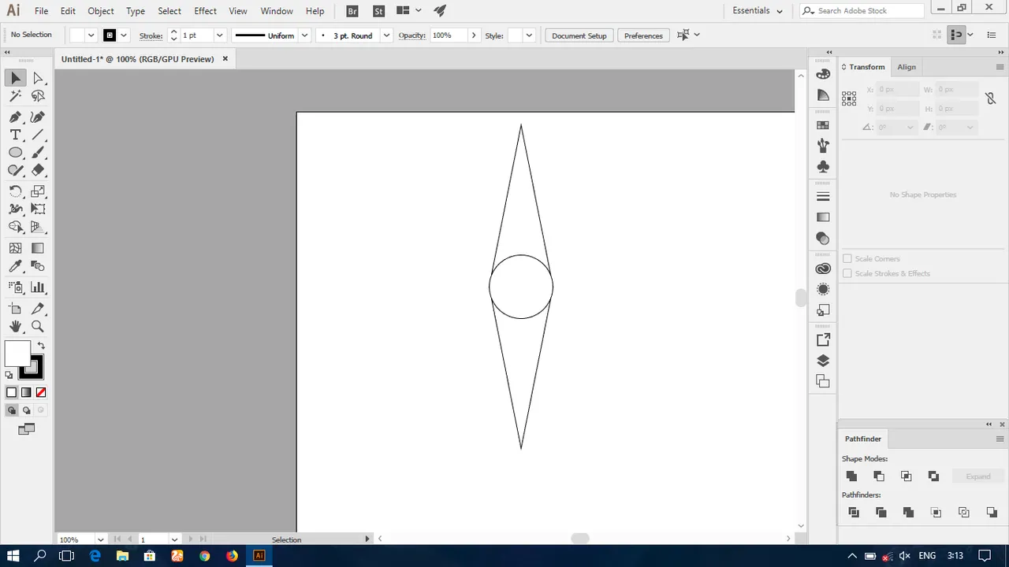The height and width of the screenshot is (567, 1009).
Task: Click the Preferences button
Action: click(643, 35)
